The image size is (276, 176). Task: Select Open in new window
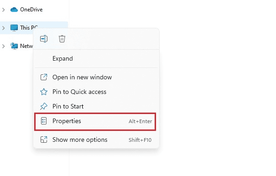click(96, 77)
